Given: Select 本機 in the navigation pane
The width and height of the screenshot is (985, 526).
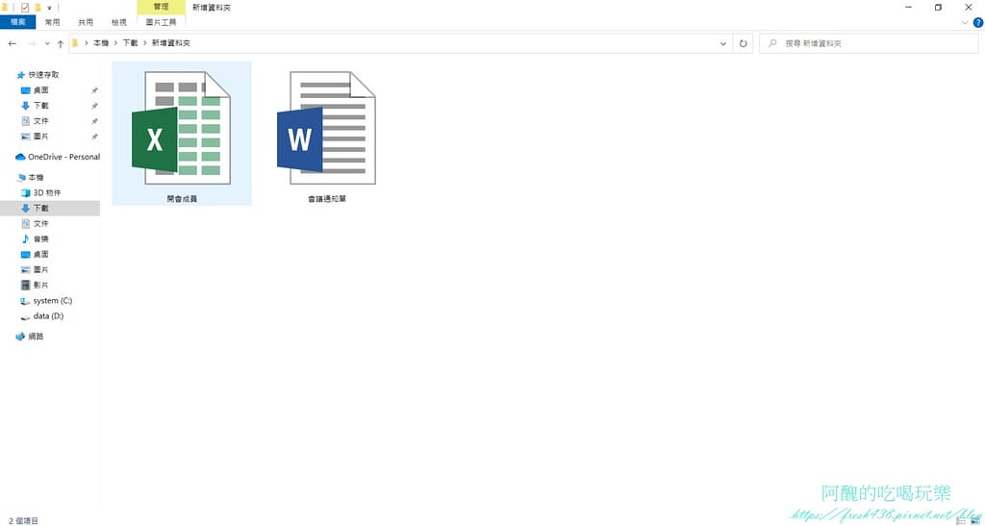Looking at the screenshot, I should click(x=36, y=178).
